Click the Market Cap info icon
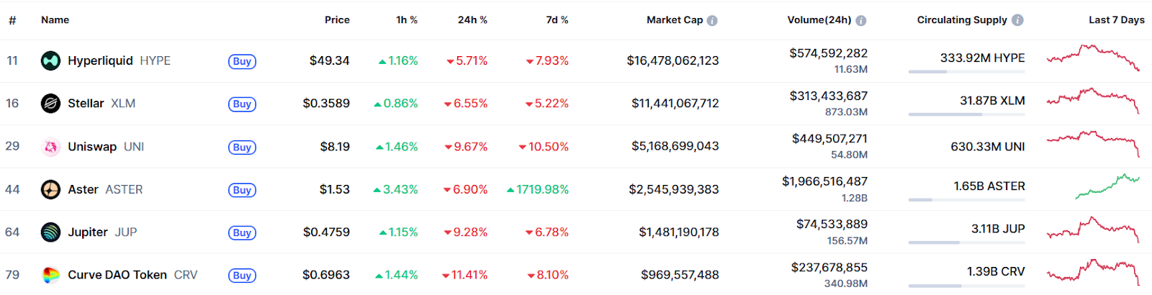The width and height of the screenshot is (1152, 295). tap(712, 20)
